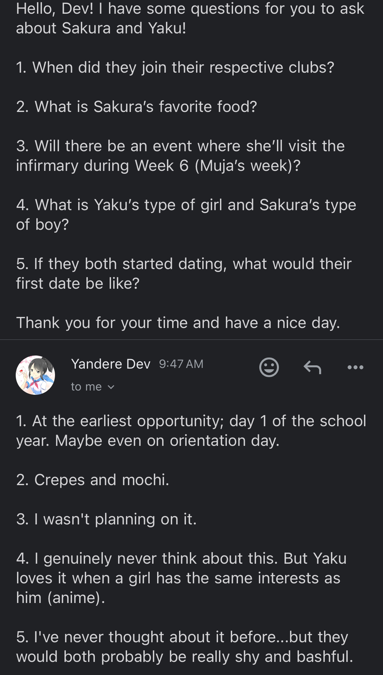Select the "I wasn't planning on it" answer
383x675 pixels.
(x=106, y=519)
